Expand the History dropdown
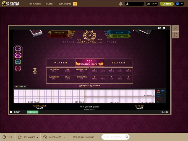 20,87
